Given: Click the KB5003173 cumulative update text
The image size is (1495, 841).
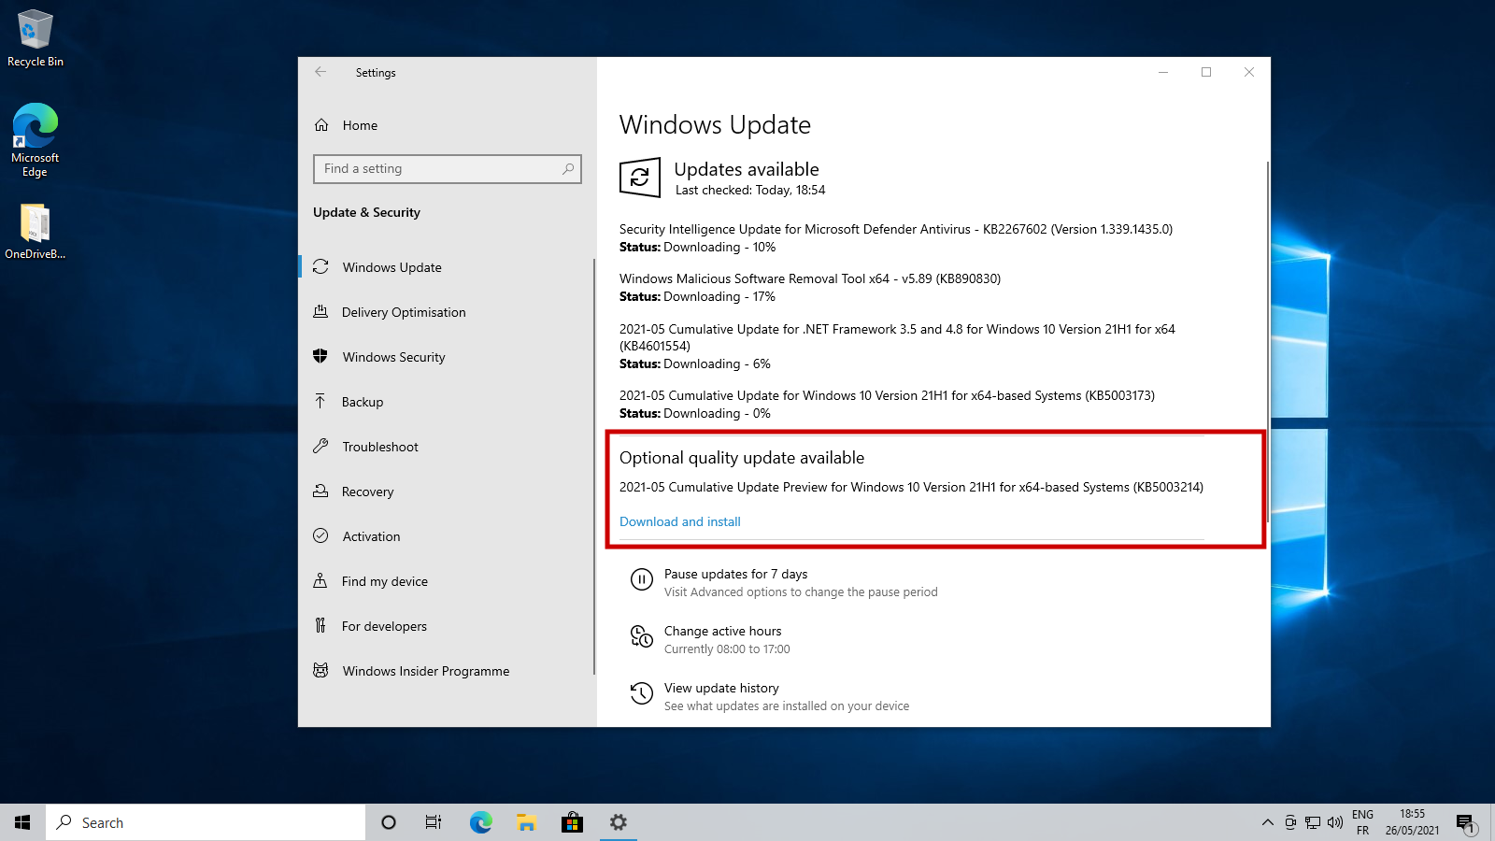Looking at the screenshot, I should 887,395.
